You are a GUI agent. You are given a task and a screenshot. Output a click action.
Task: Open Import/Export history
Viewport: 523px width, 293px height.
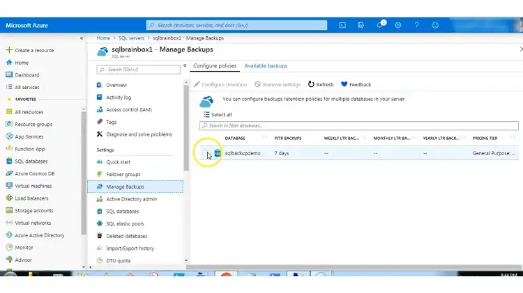[125, 248]
